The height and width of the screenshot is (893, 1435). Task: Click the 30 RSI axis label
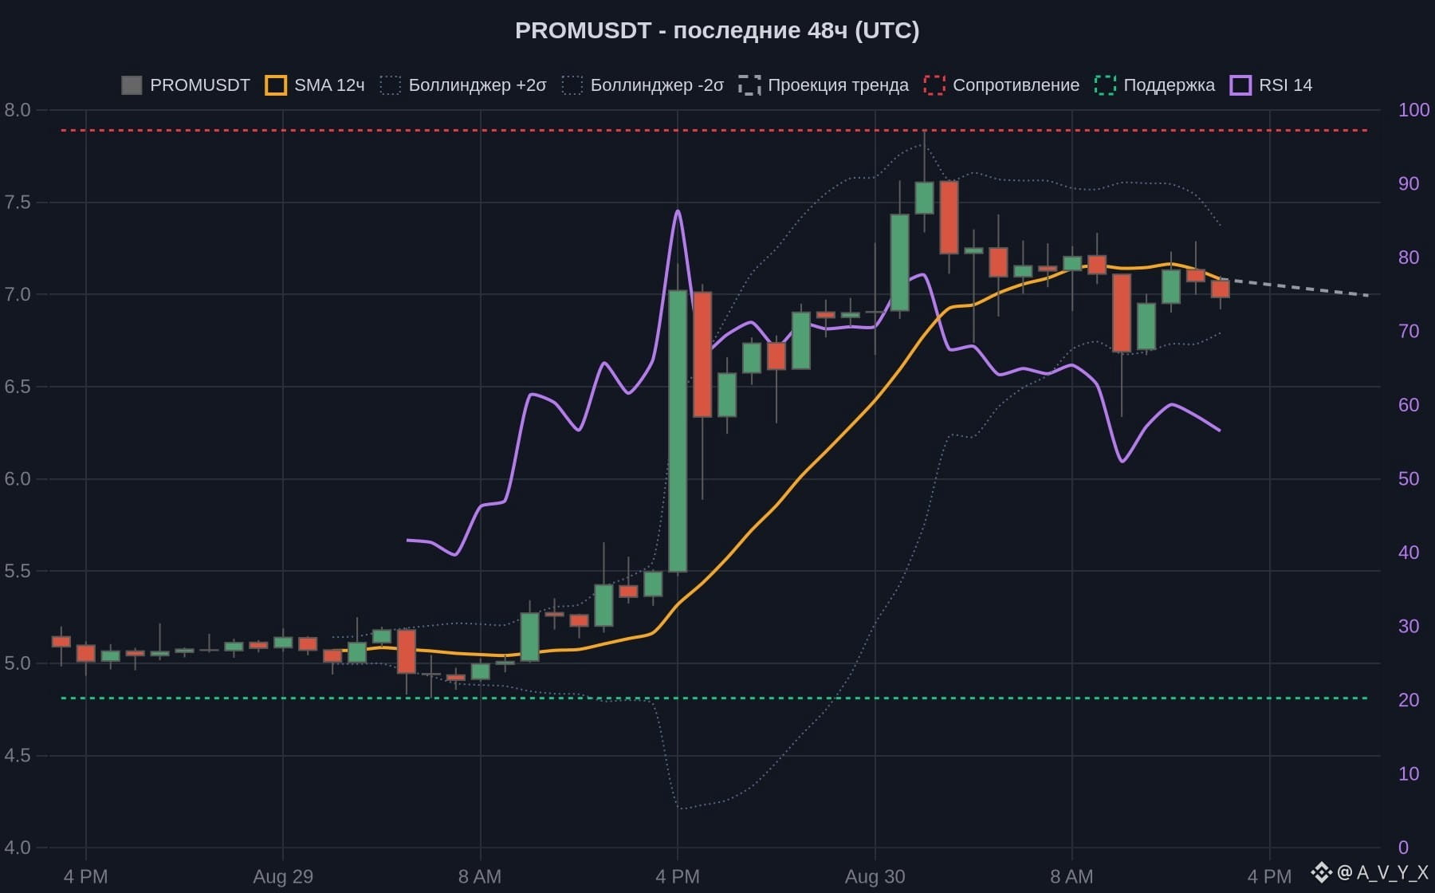click(1409, 627)
